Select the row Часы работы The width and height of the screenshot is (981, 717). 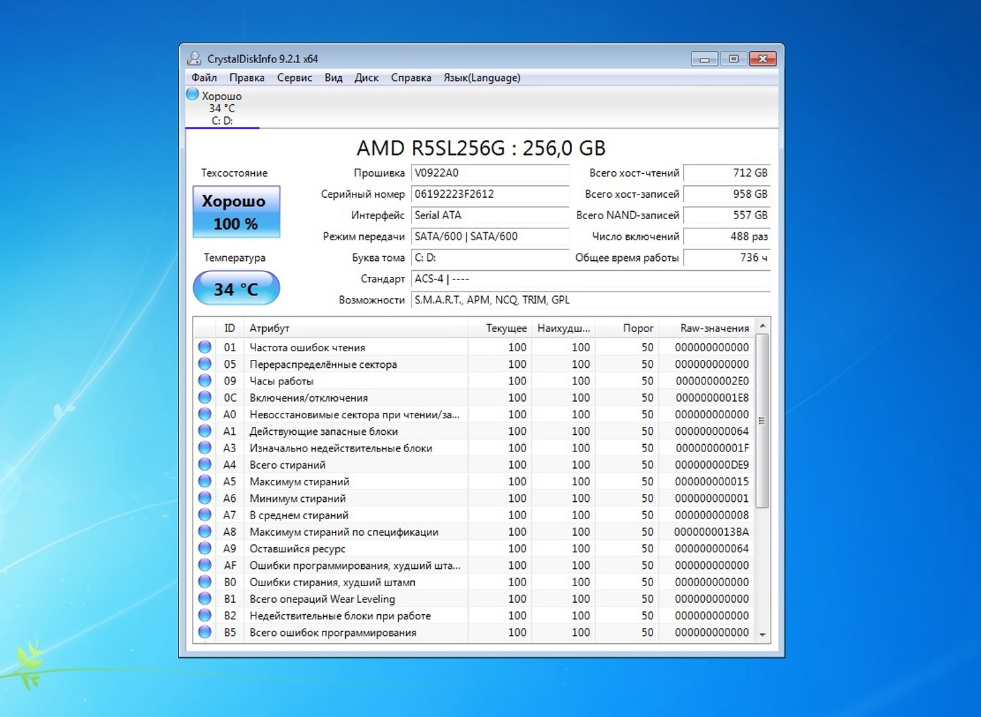(474, 380)
